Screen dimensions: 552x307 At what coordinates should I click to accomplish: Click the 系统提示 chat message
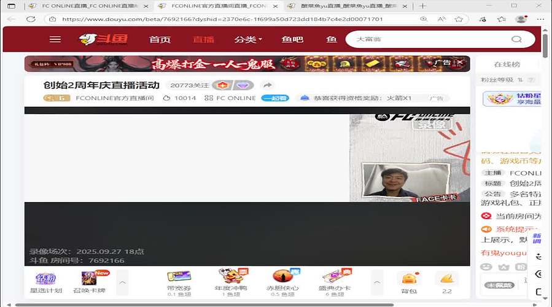[511, 230]
